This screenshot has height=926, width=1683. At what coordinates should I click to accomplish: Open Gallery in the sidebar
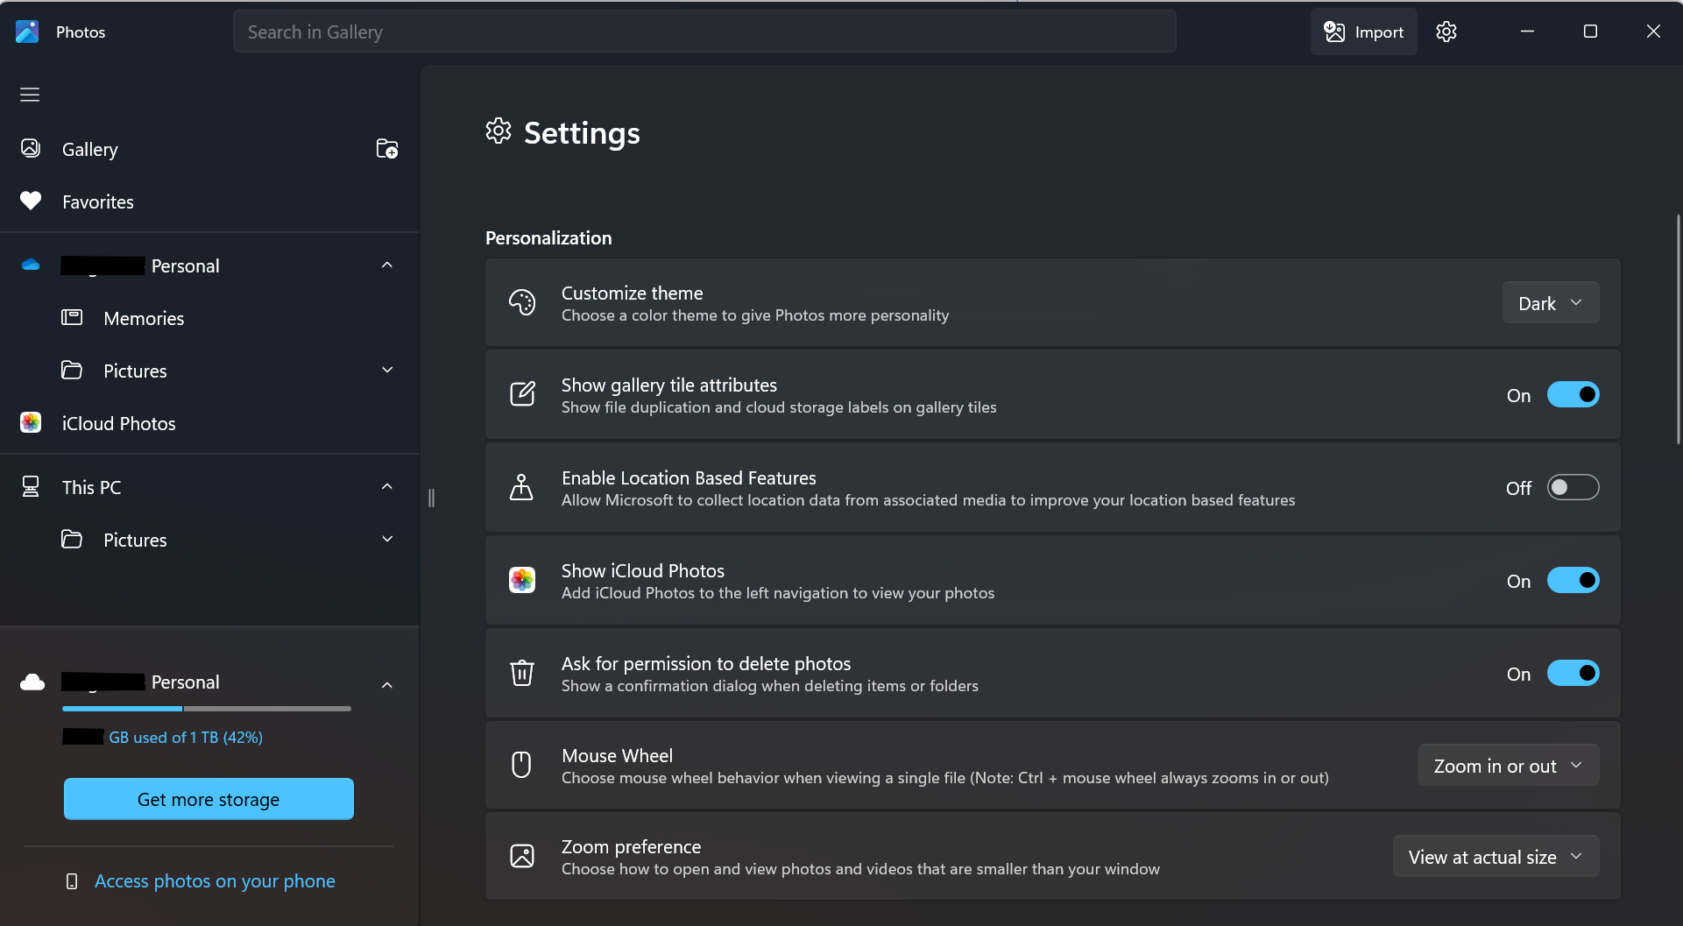point(90,149)
